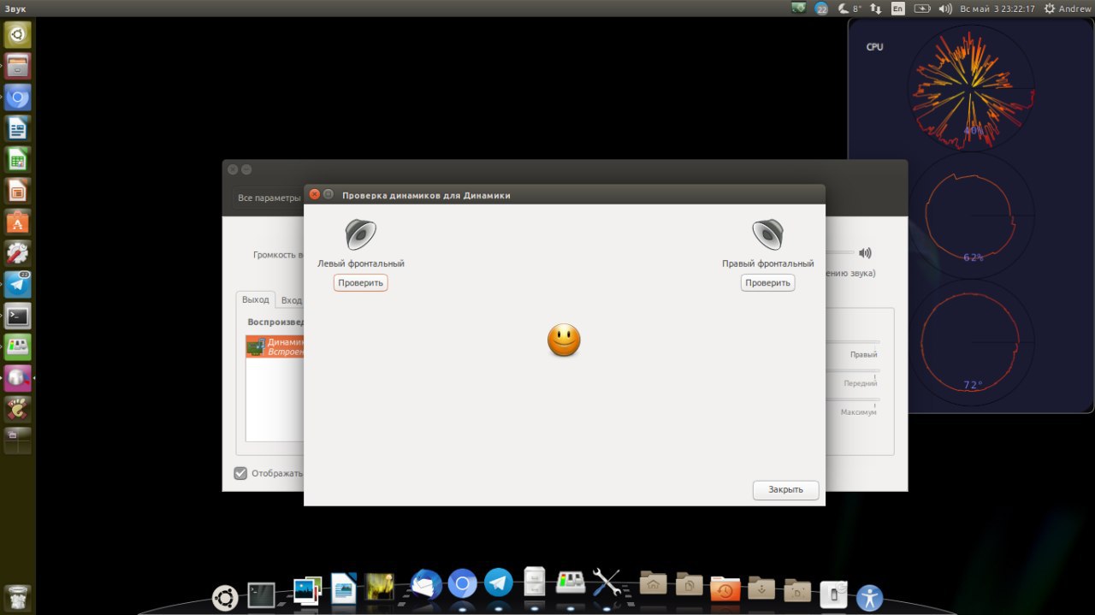Viewport: 1095px width, 615px height.
Task: Click the accessibility icon in dock
Action: click(869, 597)
